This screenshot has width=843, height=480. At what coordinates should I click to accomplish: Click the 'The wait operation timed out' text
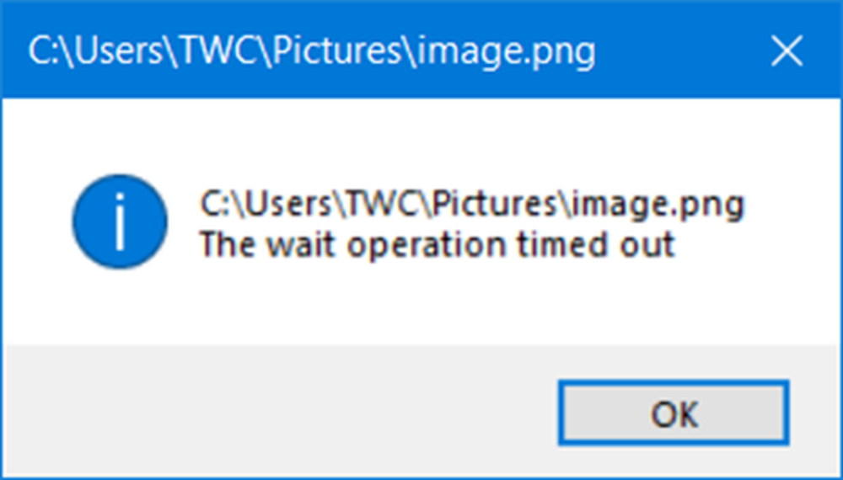coord(437,245)
